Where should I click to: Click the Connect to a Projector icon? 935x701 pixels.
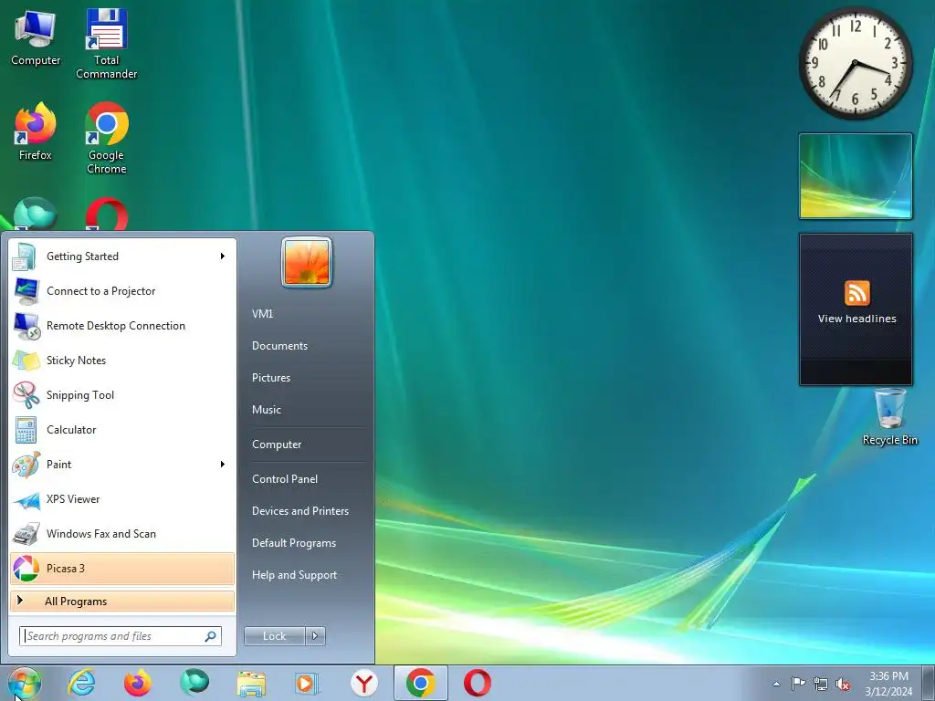[26, 291]
